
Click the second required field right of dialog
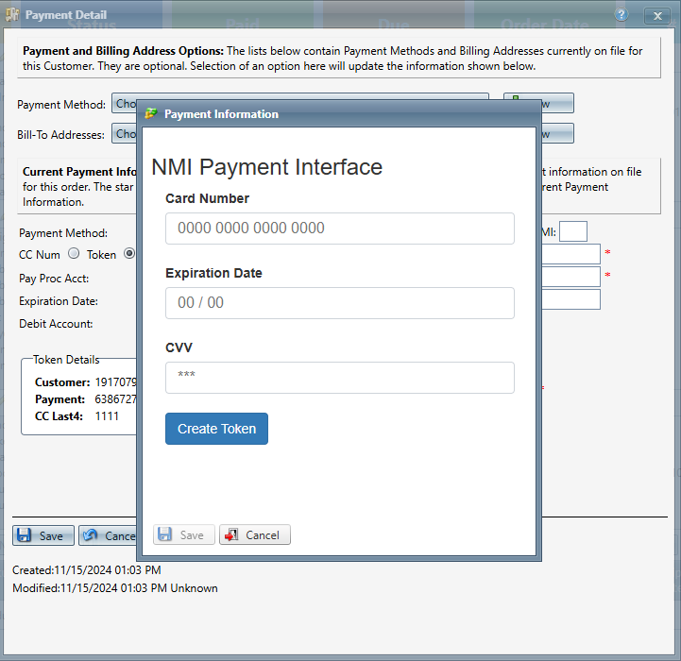(571, 277)
